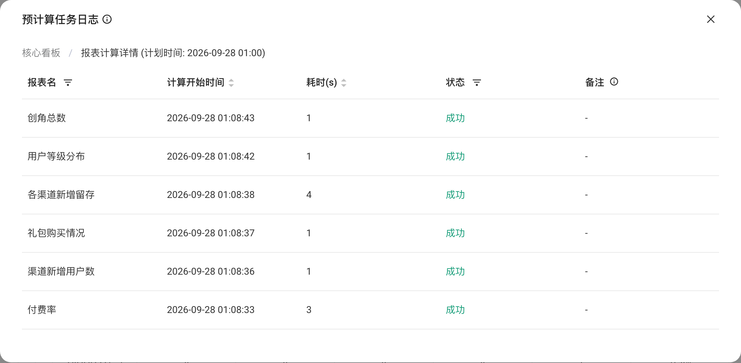The height and width of the screenshot is (363, 741).
Task: Select the 各渠道新增留存 report name
Action: [x=61, y=195]
